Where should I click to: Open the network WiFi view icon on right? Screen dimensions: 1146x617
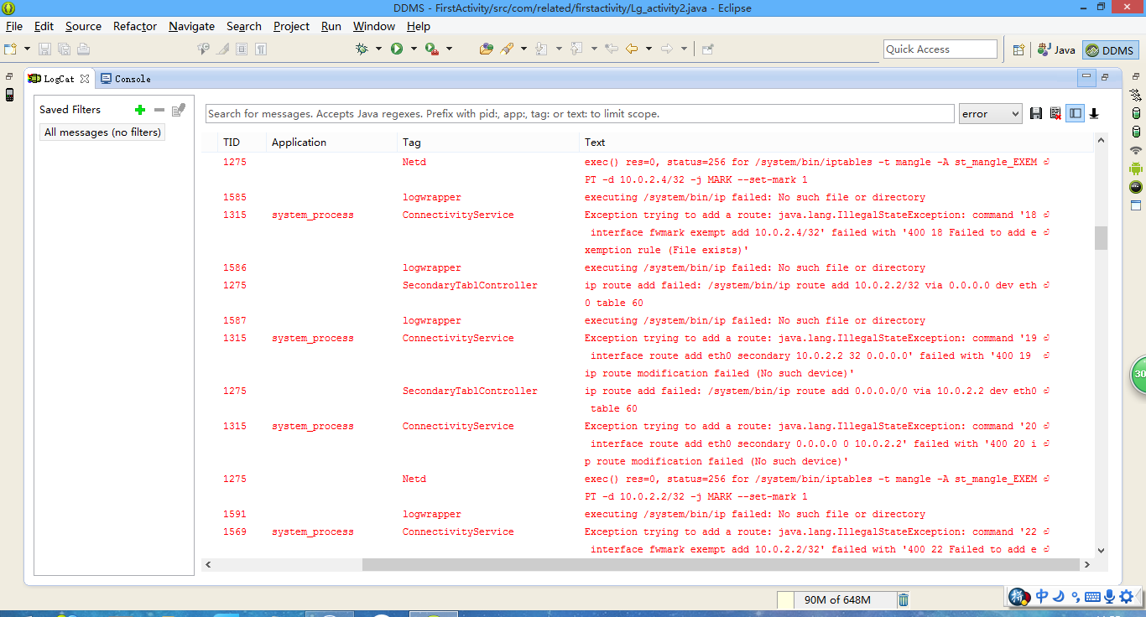(1136, 150)
